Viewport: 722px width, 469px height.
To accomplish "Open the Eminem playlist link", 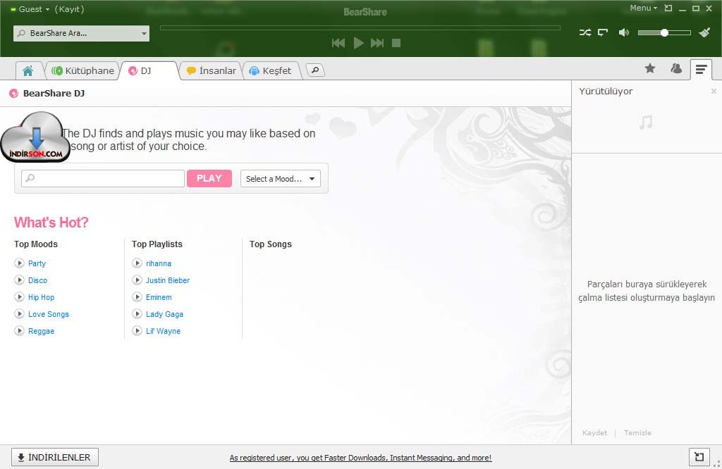I will [159, 297].
